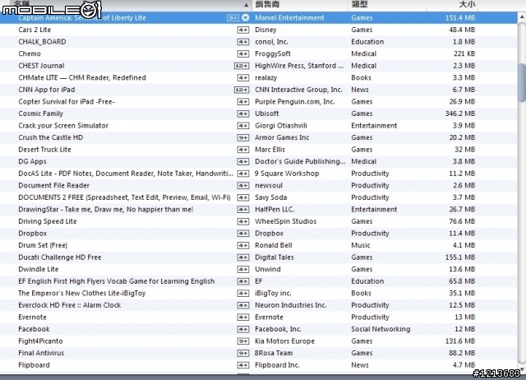
Task: Click 12+ rating badge on CNN App row
Action: (x=242, y=90)
